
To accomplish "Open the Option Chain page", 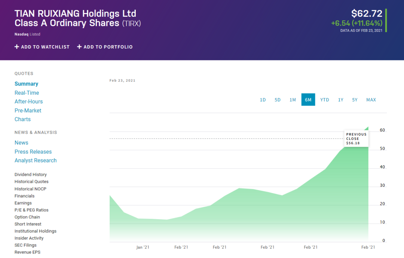I will (27, 217).
